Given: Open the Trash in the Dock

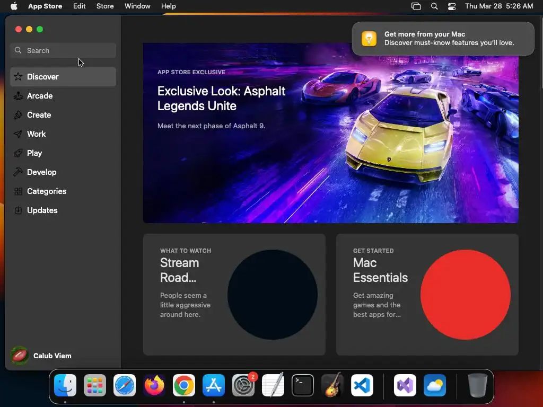Looking at the screenshot, I should pos(478,385).
